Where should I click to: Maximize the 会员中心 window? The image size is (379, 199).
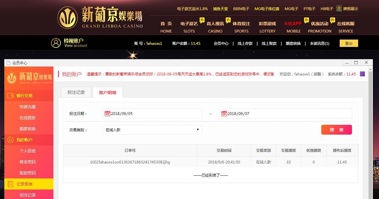coord(356,63)
